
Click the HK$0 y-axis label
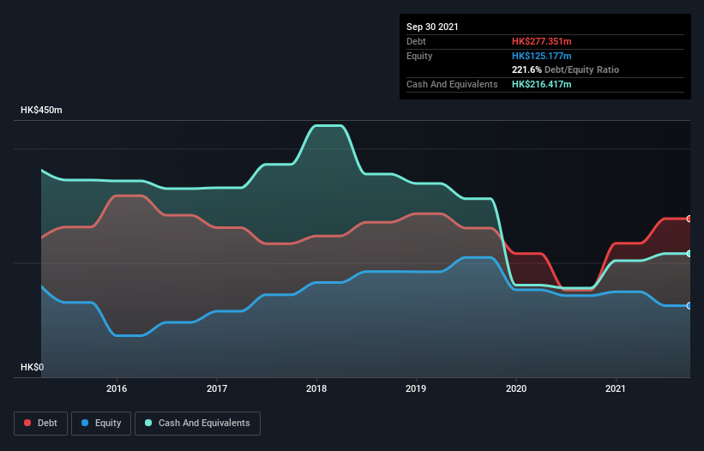[x=33, y=367]
